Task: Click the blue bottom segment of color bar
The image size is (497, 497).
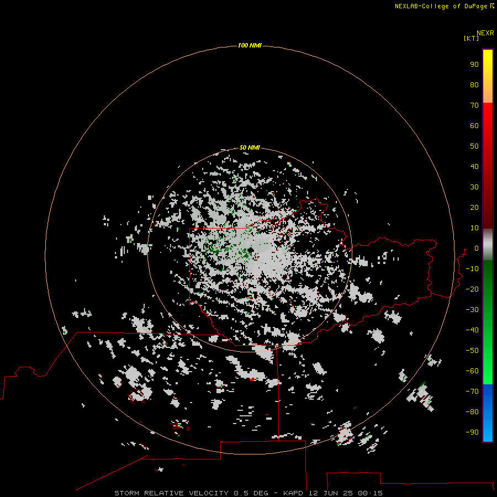Action: coord(488,413)
